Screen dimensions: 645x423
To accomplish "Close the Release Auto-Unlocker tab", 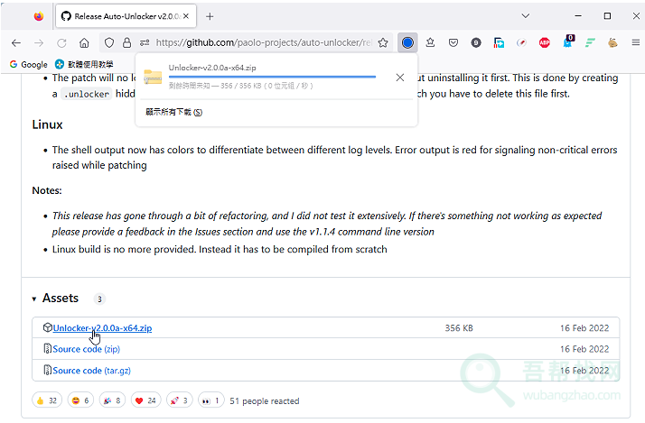I will coord(186,16).
